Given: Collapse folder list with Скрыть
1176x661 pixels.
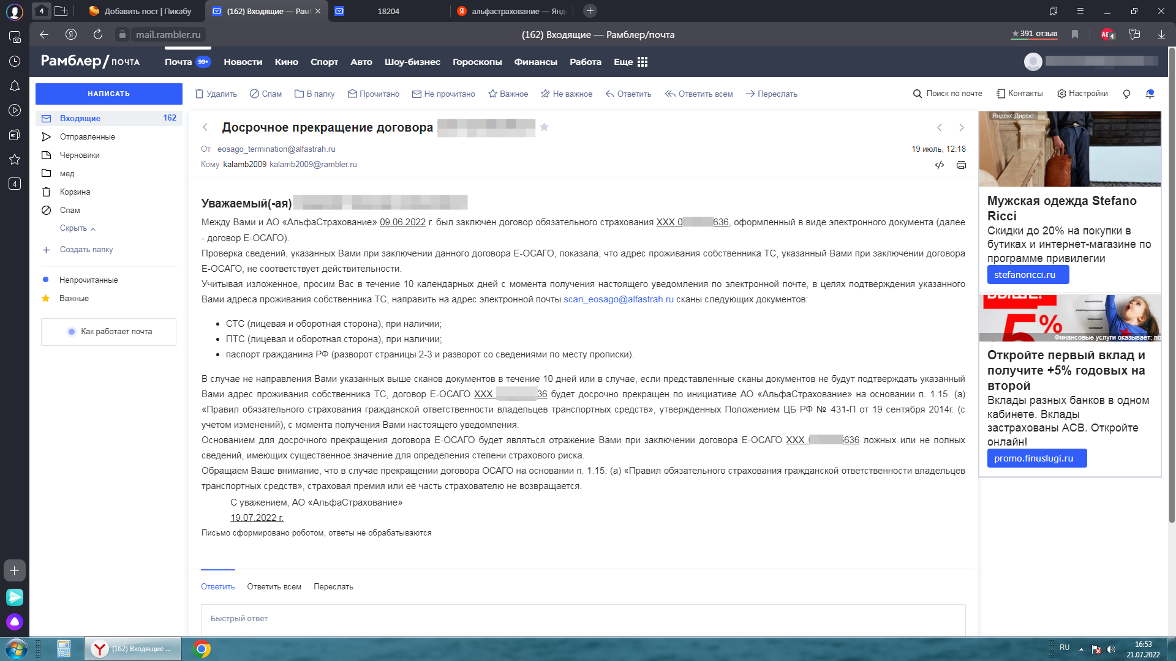Looking at the screenshot, I should (78, 228).
